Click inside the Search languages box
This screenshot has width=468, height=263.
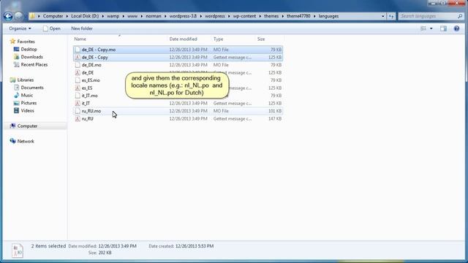coord(427,16)
